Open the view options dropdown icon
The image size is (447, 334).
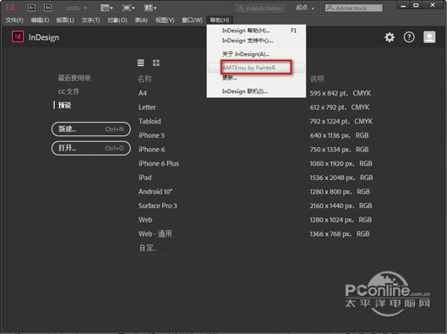[106, 8]
